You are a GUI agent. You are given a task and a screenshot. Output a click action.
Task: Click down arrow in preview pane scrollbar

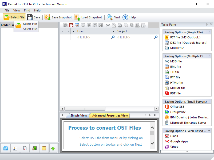152,143
